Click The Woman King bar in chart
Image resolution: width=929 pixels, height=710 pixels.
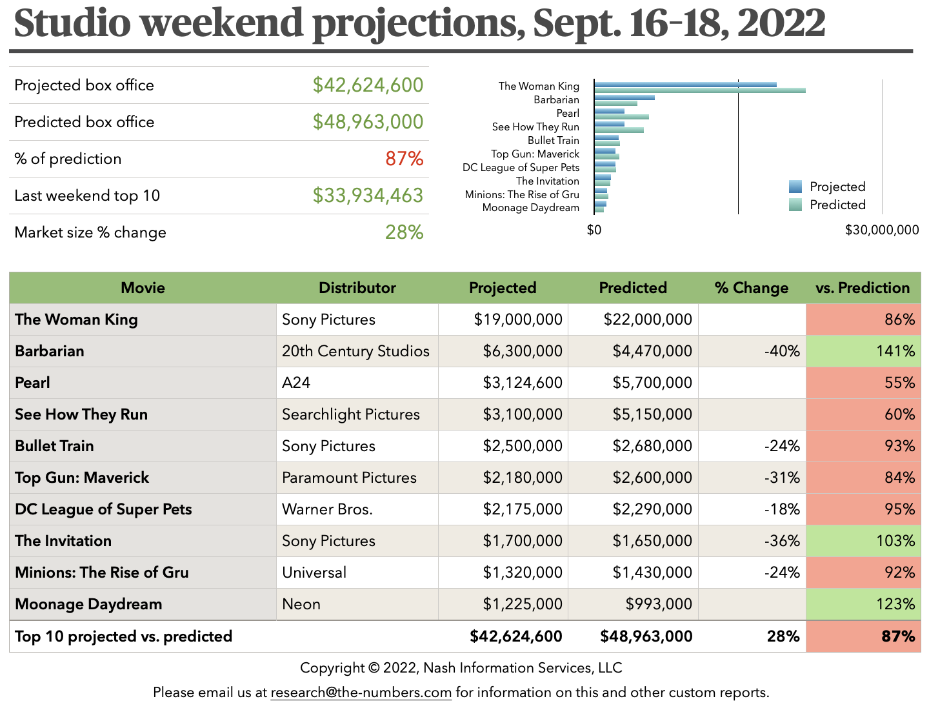click(685, 85)
